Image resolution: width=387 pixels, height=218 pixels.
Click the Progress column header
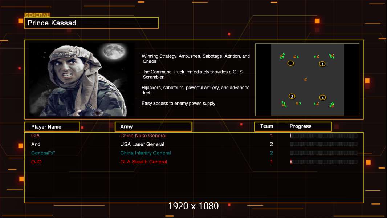click(x=300, y=126)
